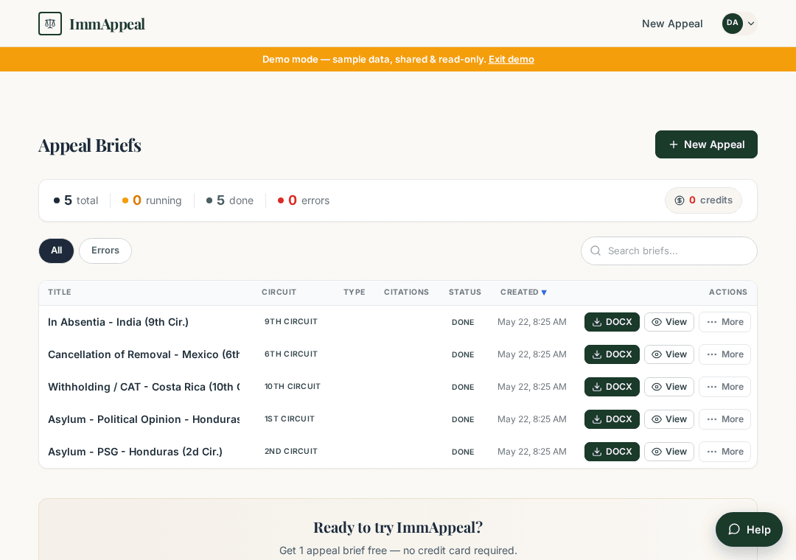Click the 5 done stat
This screenshot has width=796, height=560.
pos(229,200)
